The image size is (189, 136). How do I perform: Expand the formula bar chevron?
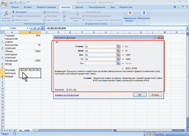click(x=187, y=28)
